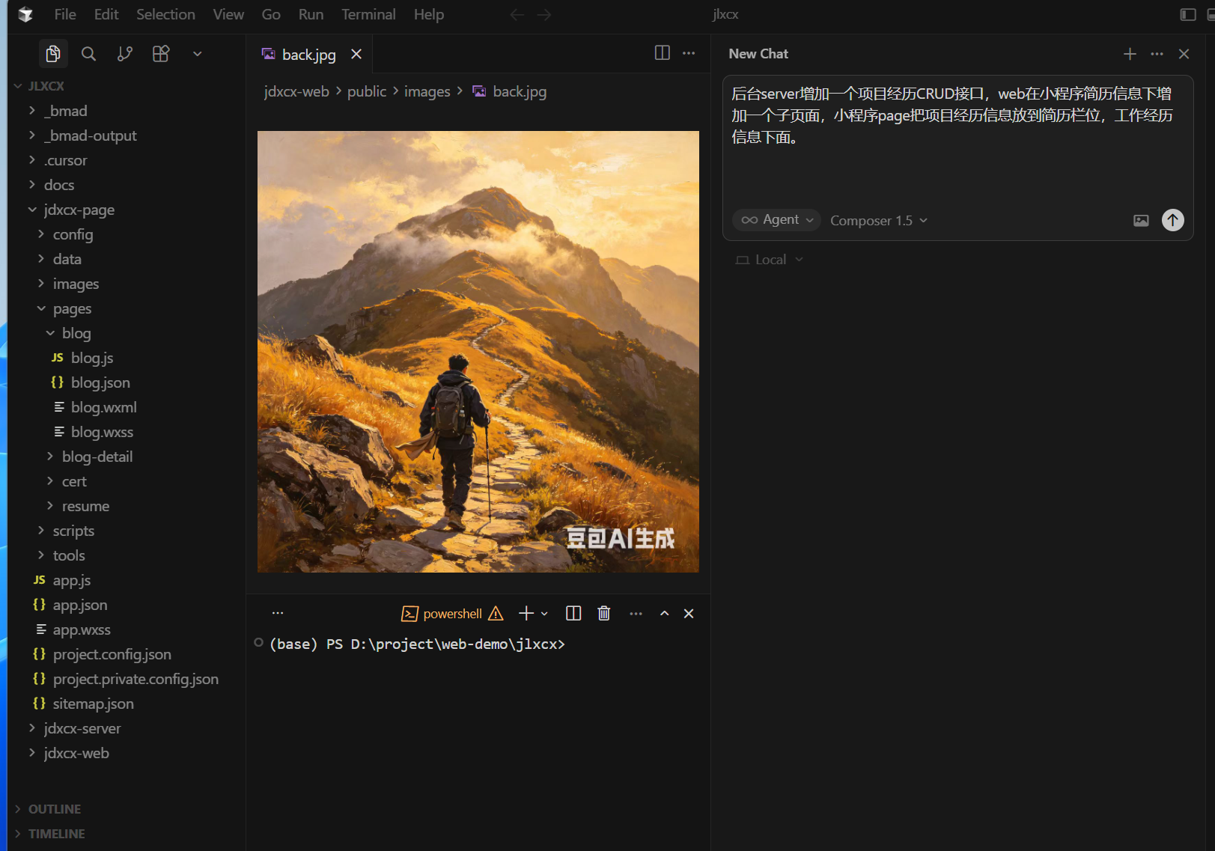
Task: Open blog.js file
Action: tap(92, 358)
